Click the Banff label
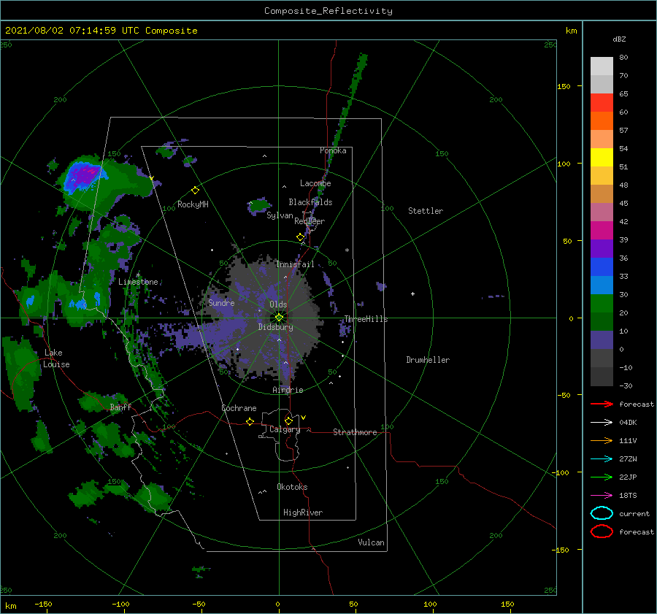The image size is (657, 614). point(120,407)
